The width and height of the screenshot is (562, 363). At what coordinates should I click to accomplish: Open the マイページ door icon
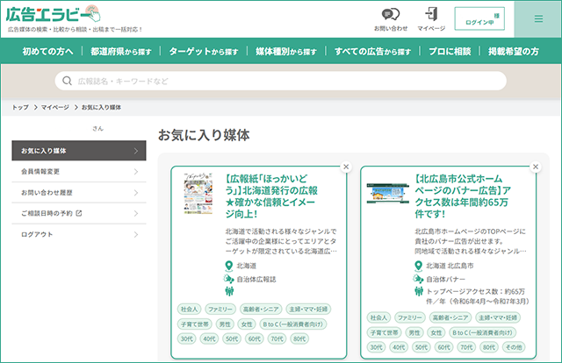pos(431,14)
